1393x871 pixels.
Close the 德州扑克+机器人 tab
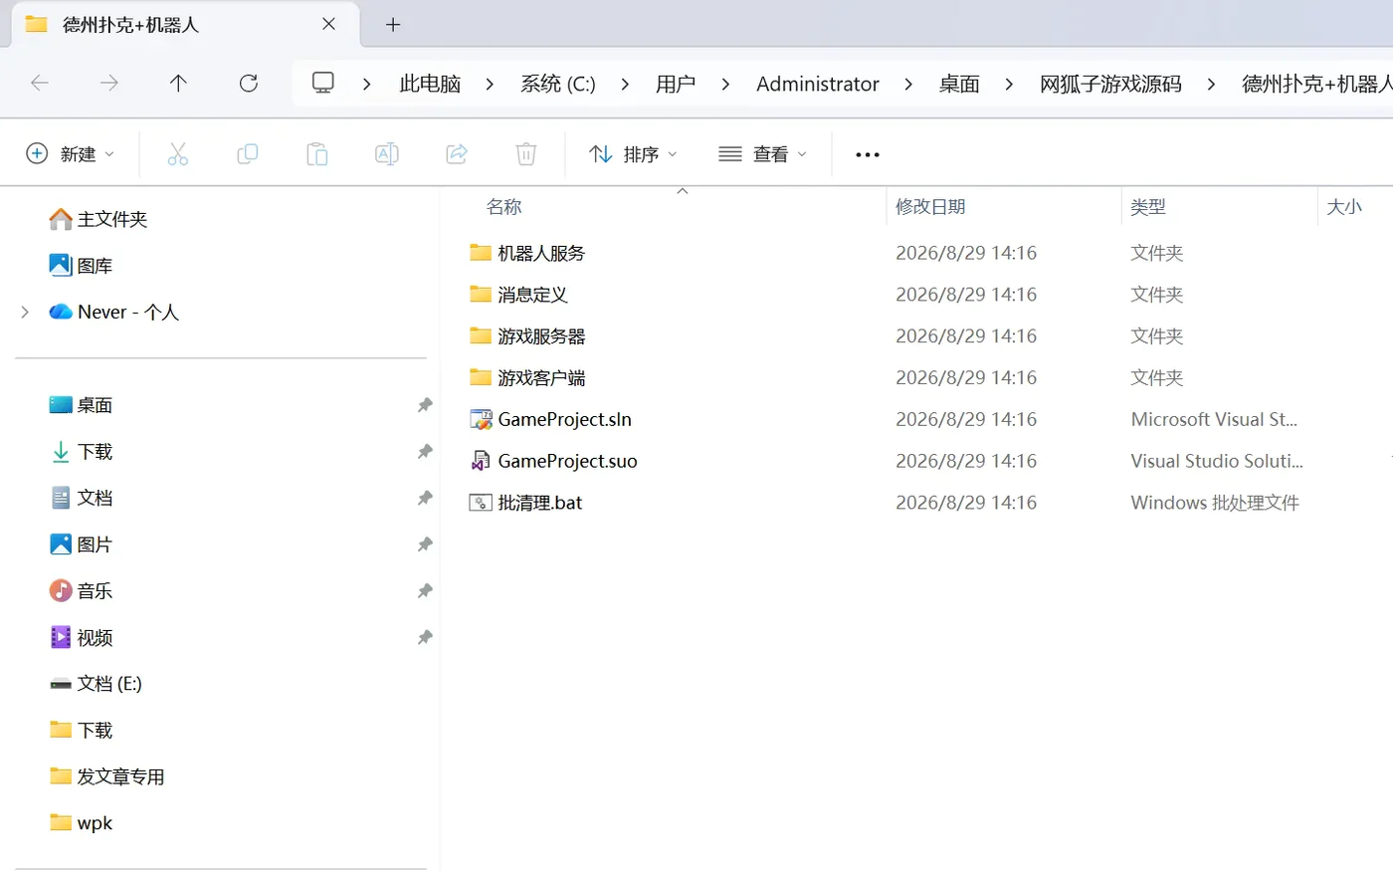coord(329,25)
